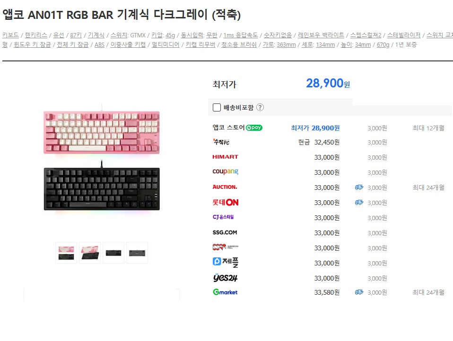The width and height of the screenshot is (453, 341).
Task: Click the 롯데ON store logo
Action: 226,202
